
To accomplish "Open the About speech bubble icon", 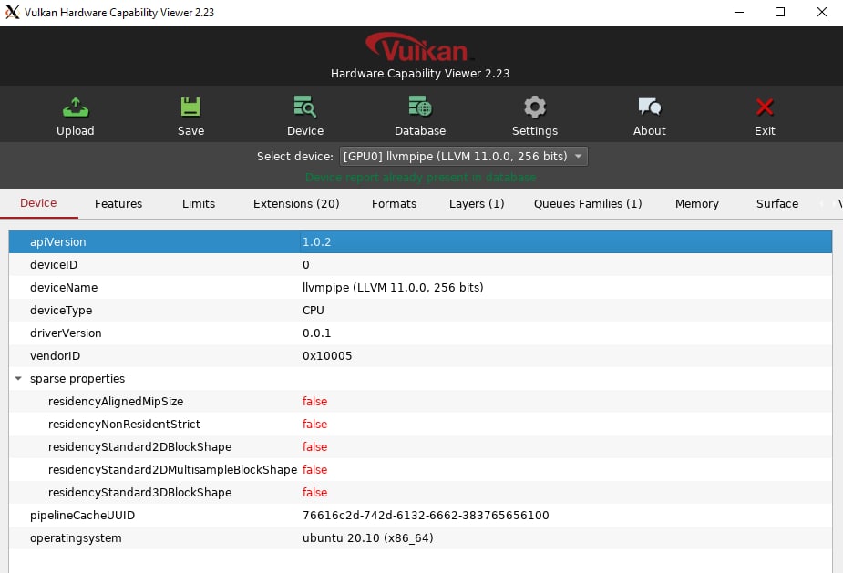I will tap(650, 107).
